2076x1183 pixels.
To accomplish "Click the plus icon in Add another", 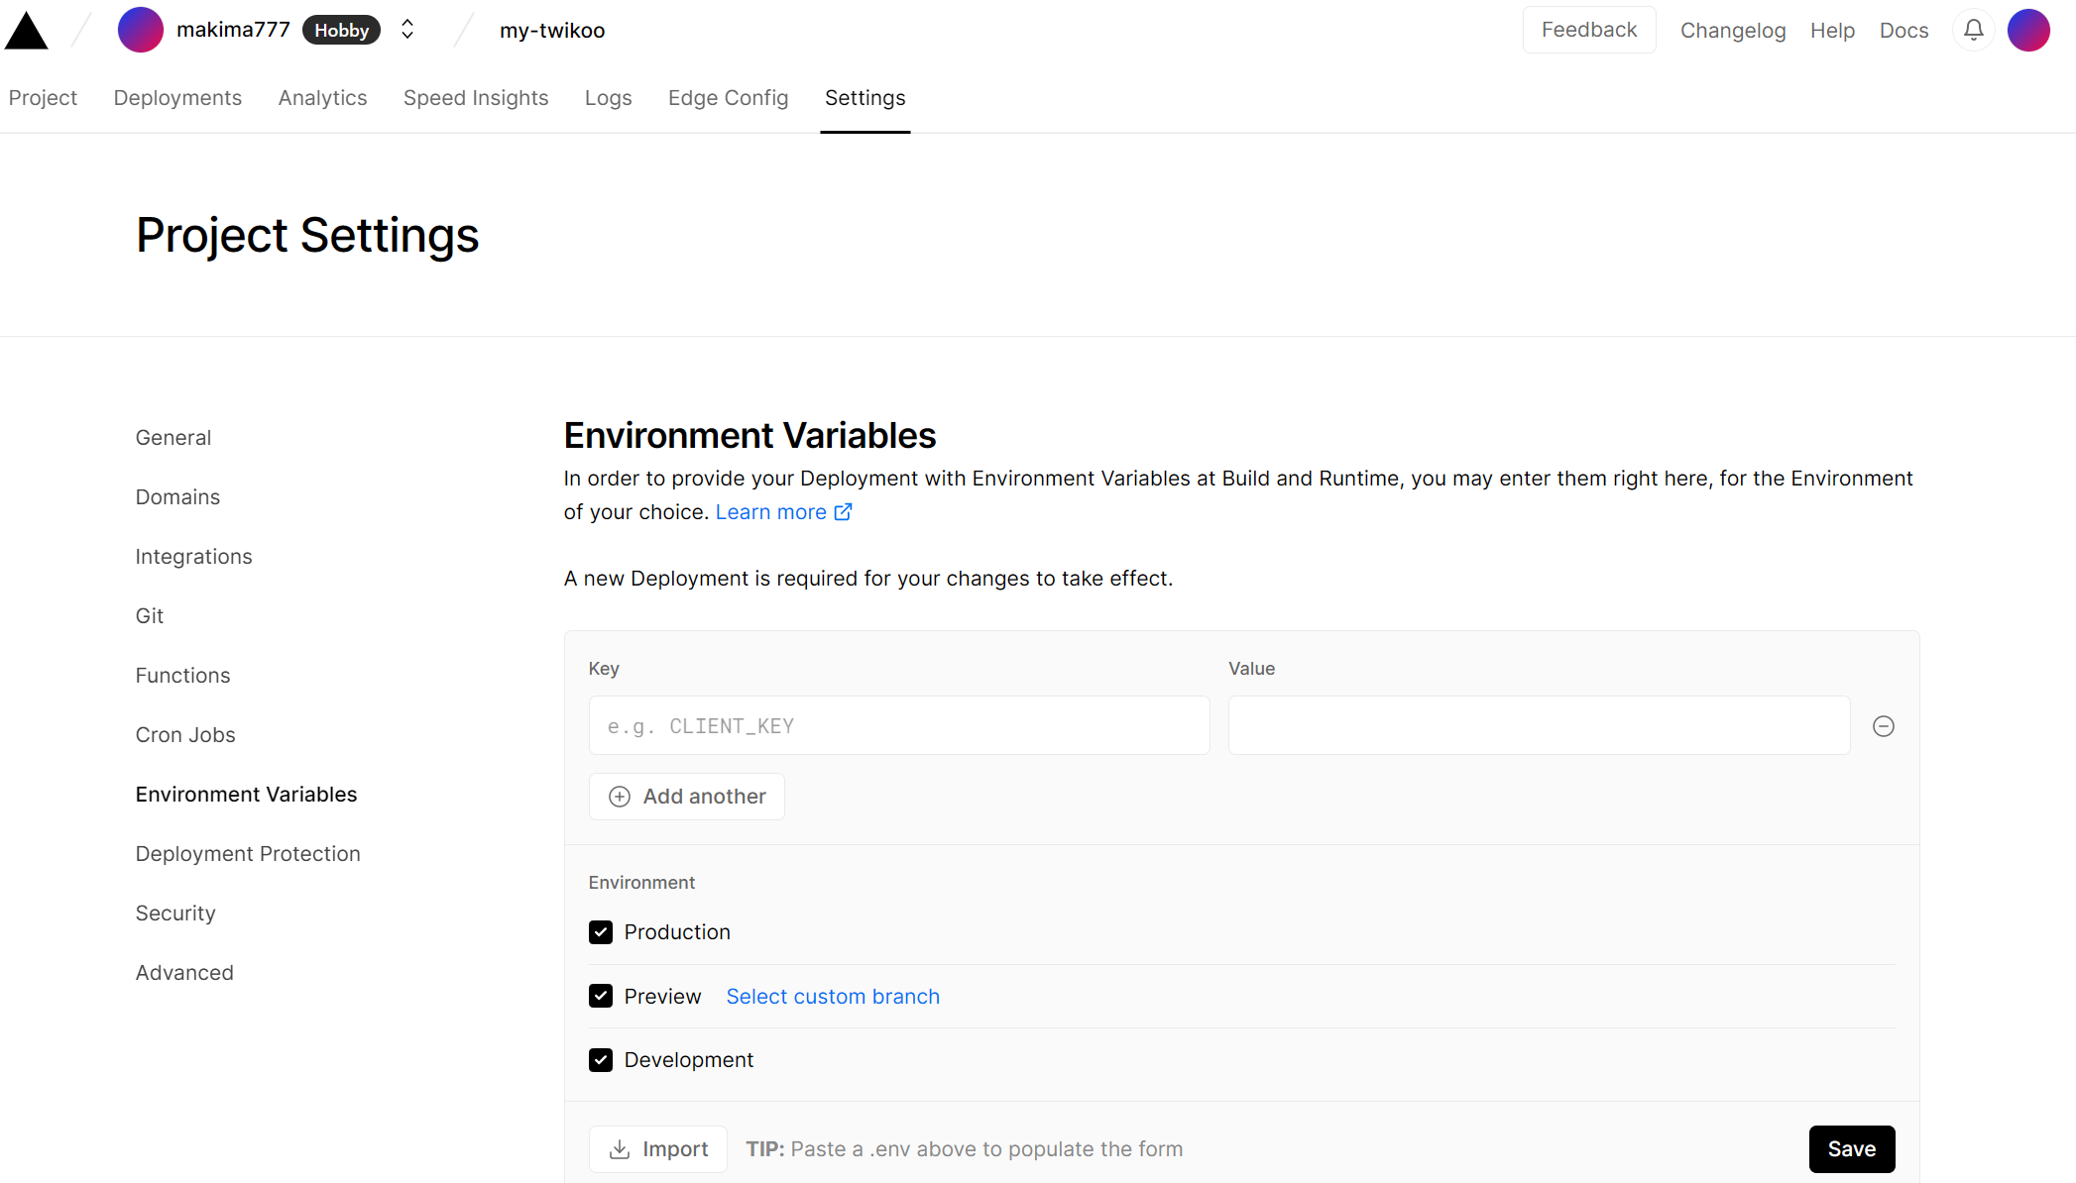I will click(x=620, y=797).
